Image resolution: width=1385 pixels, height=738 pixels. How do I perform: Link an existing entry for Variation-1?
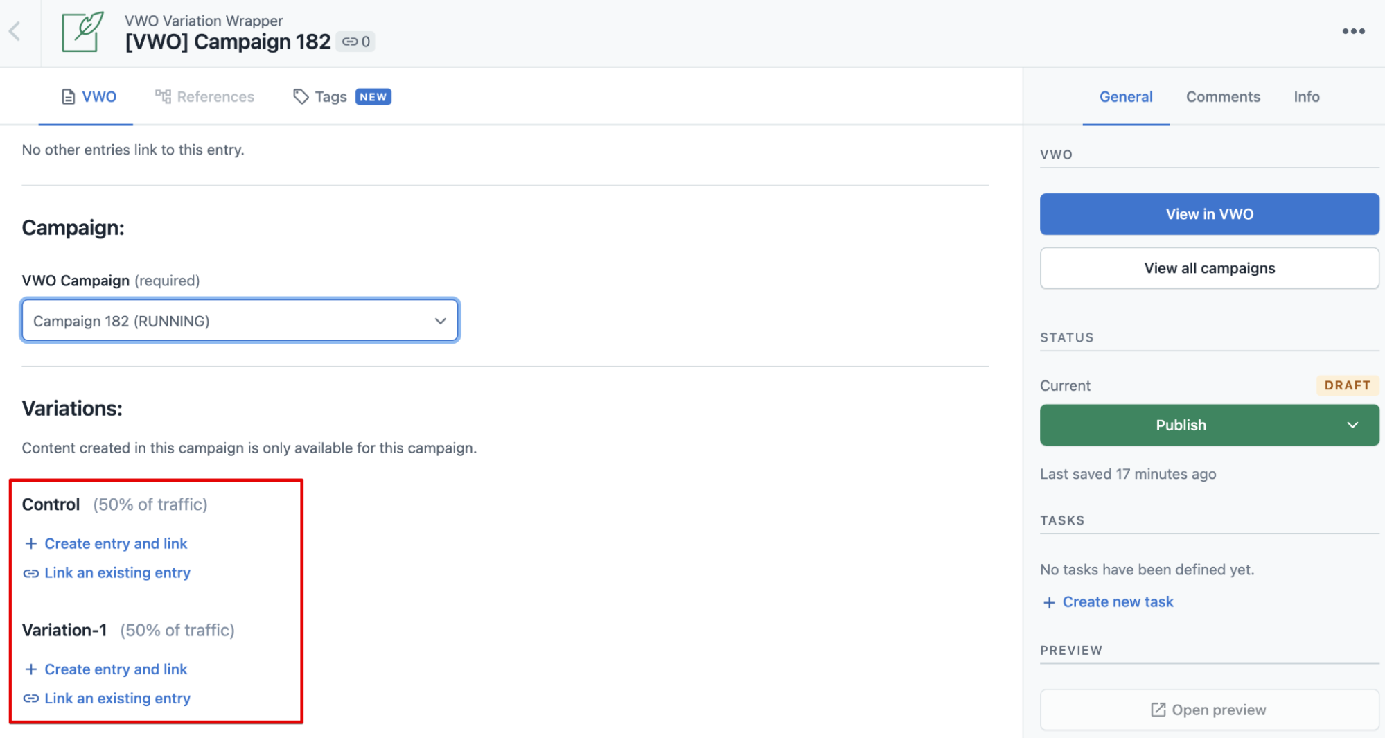(x=107, y=699)
